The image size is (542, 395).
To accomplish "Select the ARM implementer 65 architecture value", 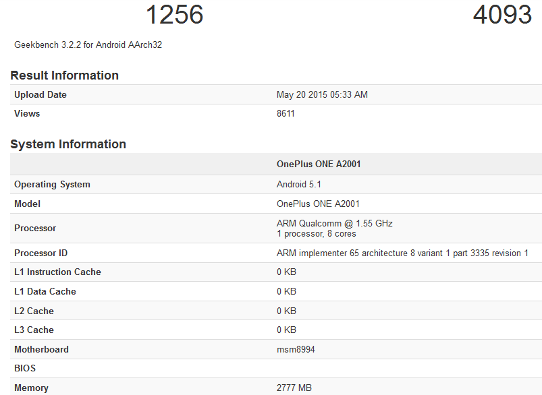I will coord(402,253).
